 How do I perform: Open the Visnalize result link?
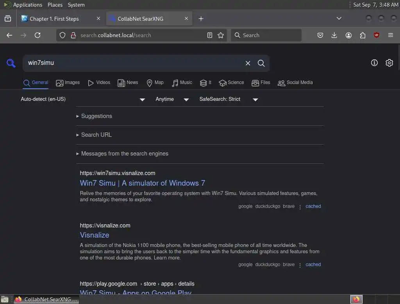click(x=95, y=235)
